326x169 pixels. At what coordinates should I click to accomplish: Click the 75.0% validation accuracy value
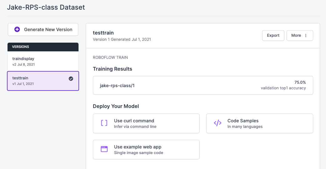click(300, 82)
